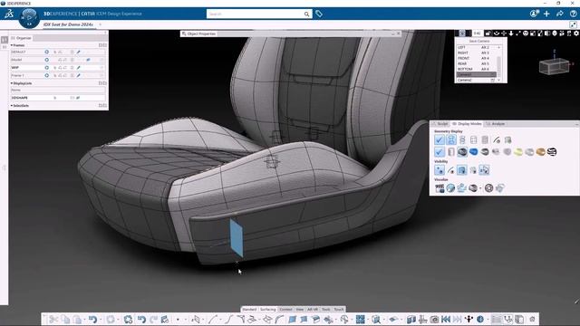This screenshot has height=326, width=580.
Task: Click the share arrow icon
Action: click(x=560, y=14)
